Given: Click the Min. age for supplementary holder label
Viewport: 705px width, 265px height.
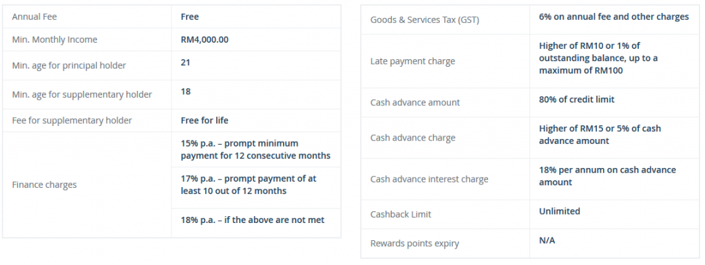Looking at the screenshot, I should tap(82, 94).
